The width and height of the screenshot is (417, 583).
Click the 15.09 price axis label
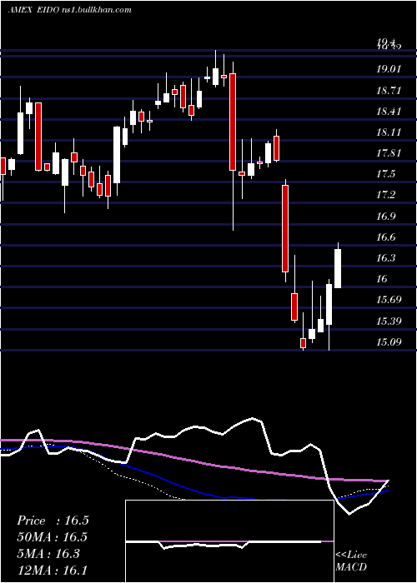pos(389,341)
